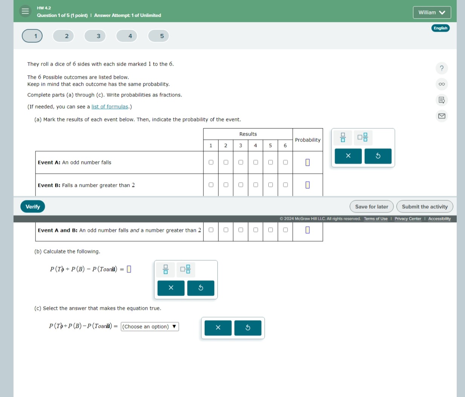
Task: Undo using part (c) reset arrow button
Action: 248,328
